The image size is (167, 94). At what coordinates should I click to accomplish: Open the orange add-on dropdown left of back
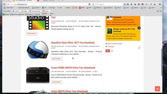point(4,4)
